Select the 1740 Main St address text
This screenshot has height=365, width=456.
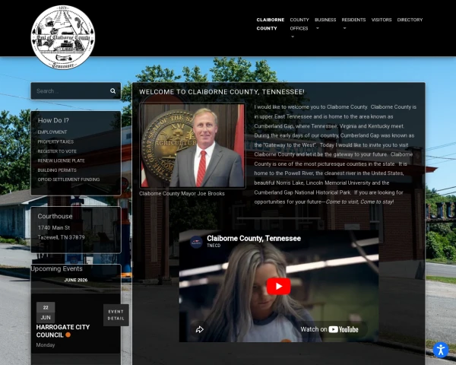tap(54, 227)
